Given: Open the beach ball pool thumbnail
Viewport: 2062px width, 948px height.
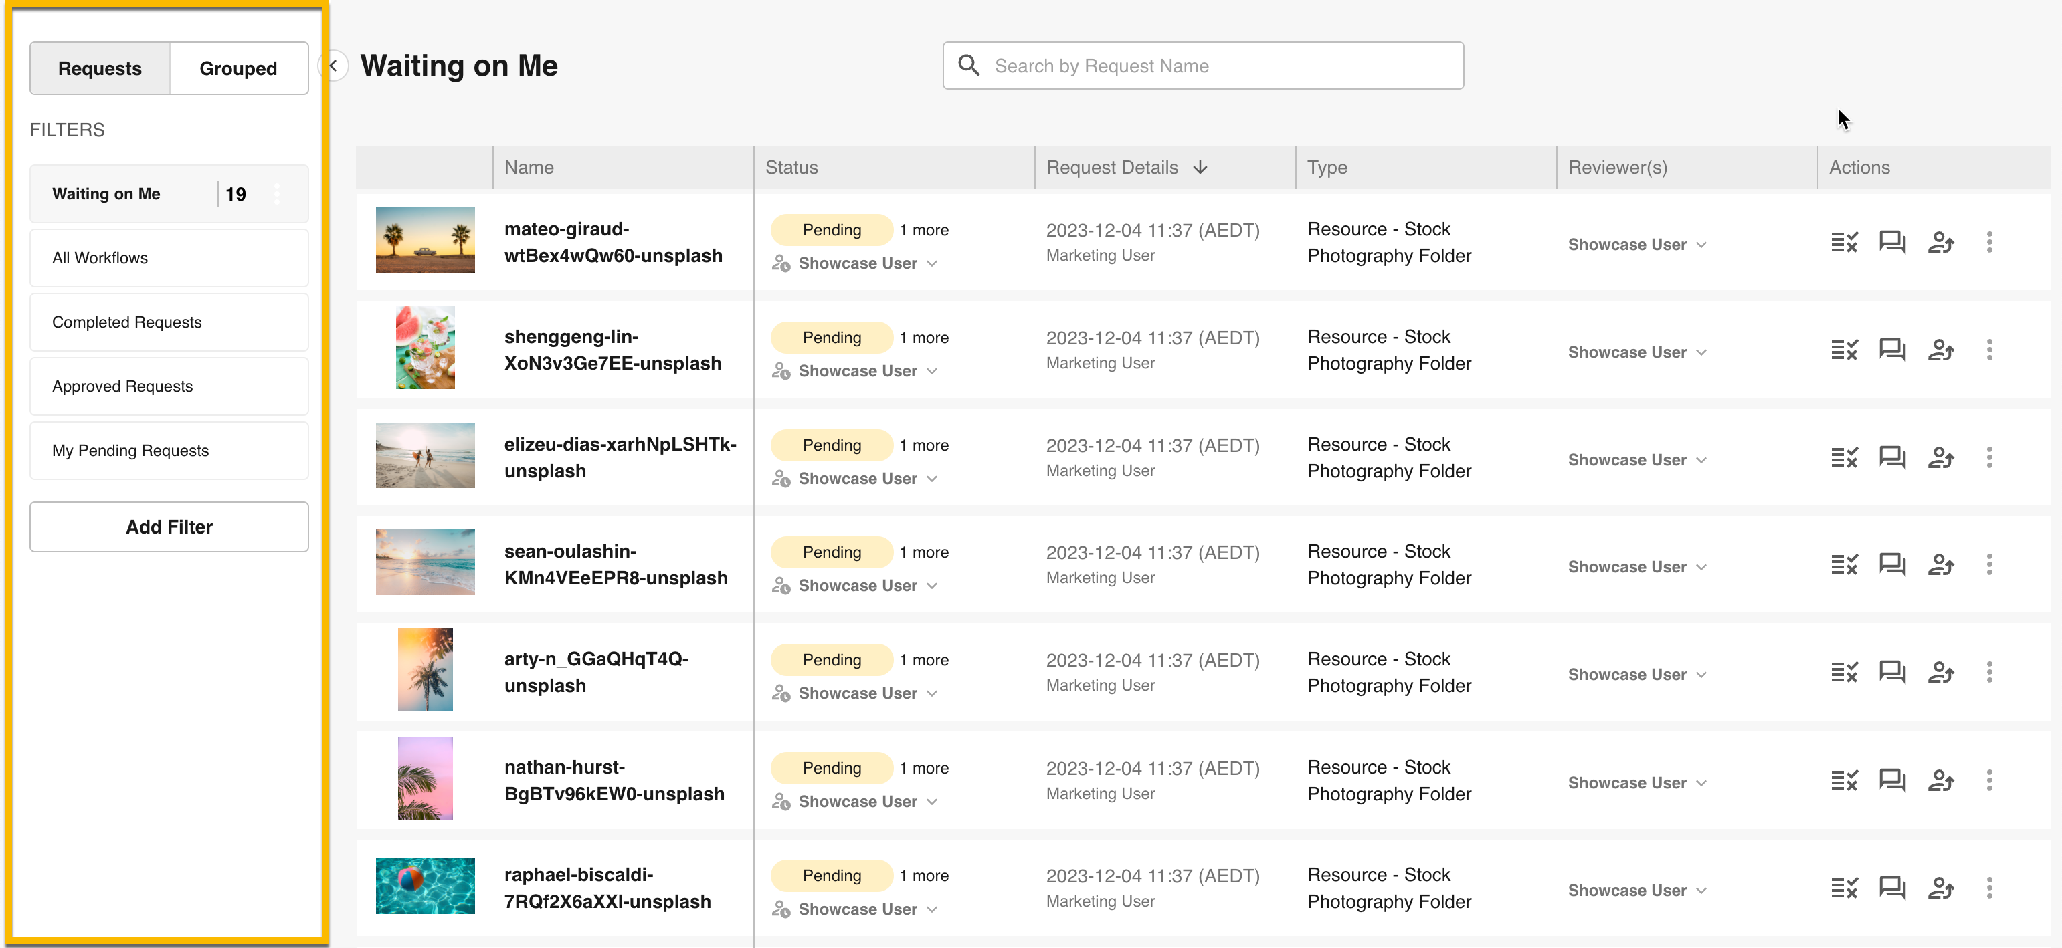Looking at the screenshot, I should click(424, 886).
